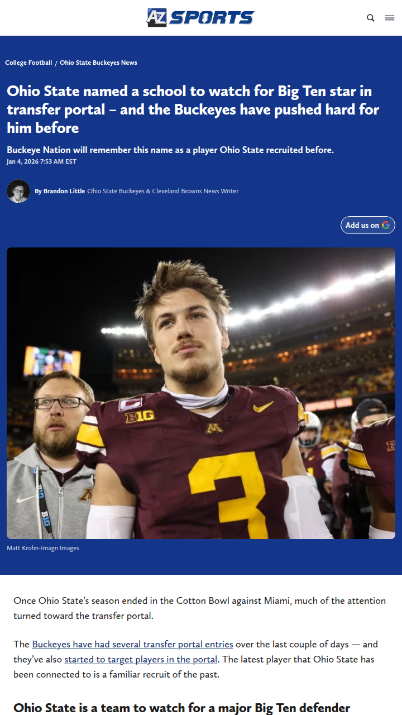The height and width of the screenshot is (715, 402).
Task: Click the Jan 4, 2026 timestamp
Action: [x=41, y=161]
